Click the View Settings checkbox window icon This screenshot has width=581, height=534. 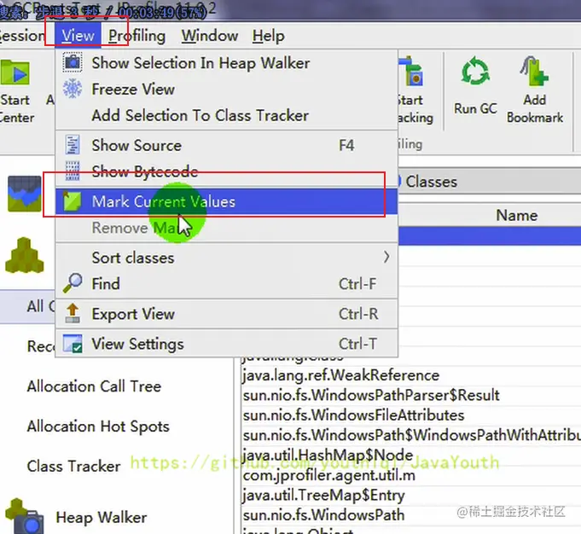(x=73, y=344)
